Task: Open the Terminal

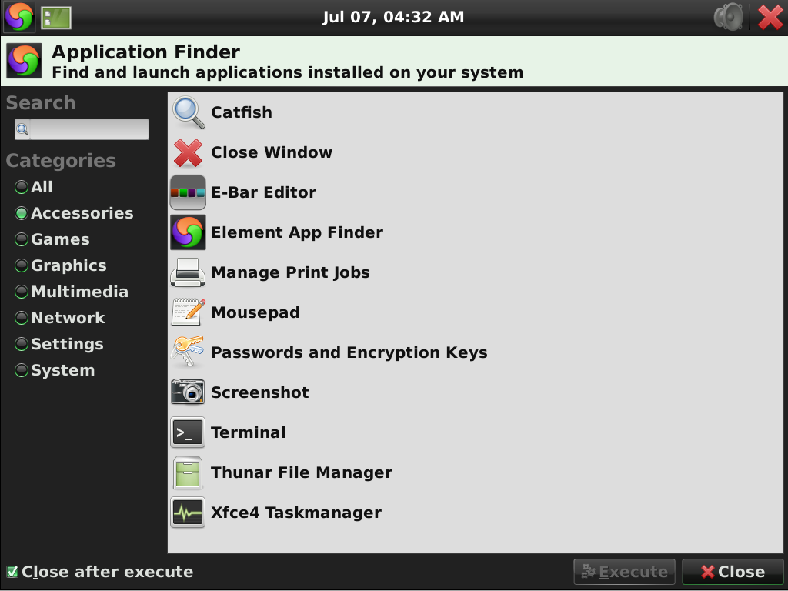Action: (x=248, y=432)
